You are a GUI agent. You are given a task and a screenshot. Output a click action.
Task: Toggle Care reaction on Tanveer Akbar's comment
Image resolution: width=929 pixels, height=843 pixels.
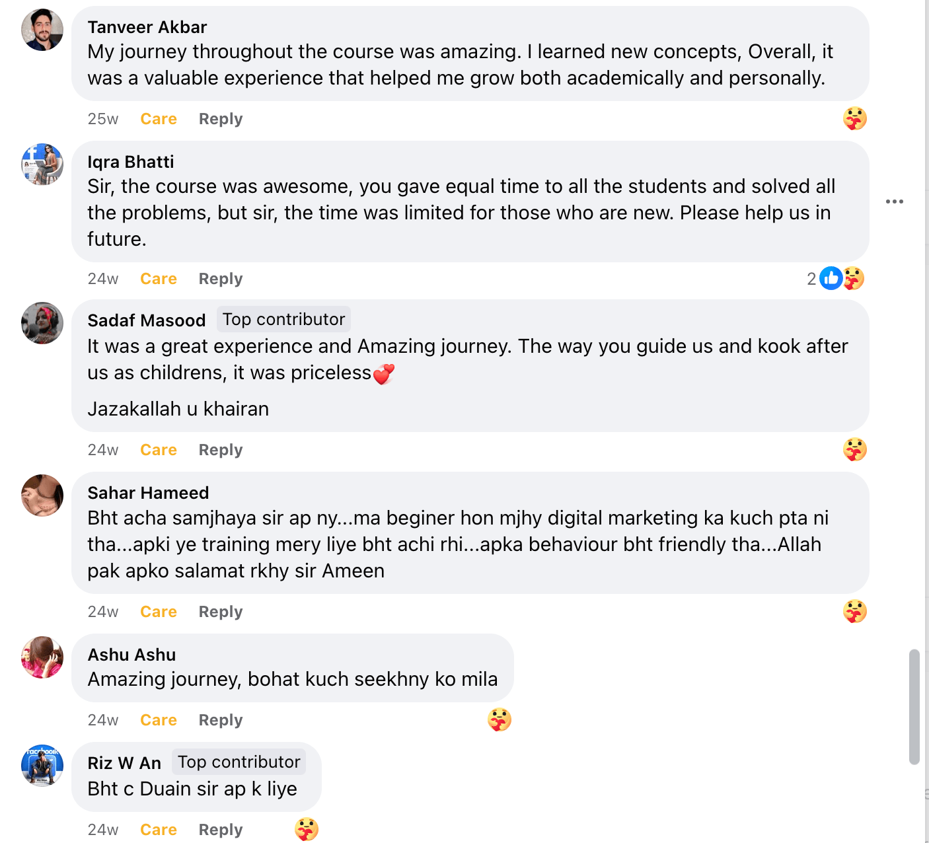tap(159, 119)
